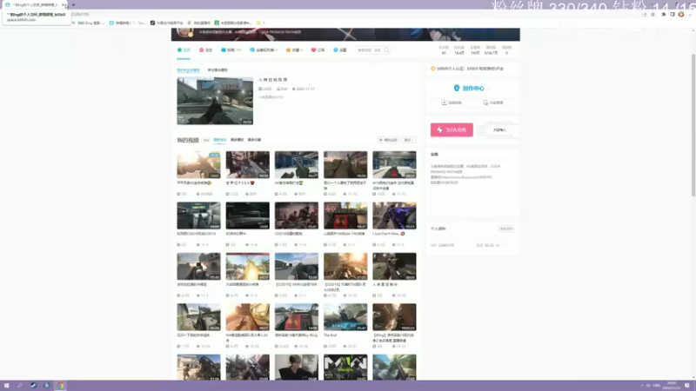
Task: Select the first featured-video tab above the preview
Action: pos(188,70)
